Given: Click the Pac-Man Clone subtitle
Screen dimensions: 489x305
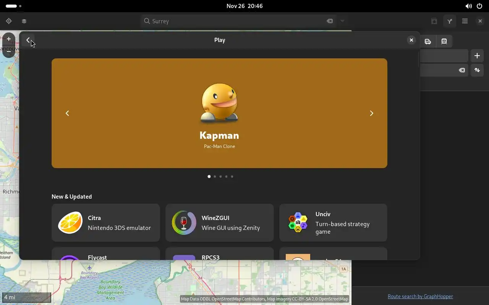Looking at the screenshot, I should [219, 146].
